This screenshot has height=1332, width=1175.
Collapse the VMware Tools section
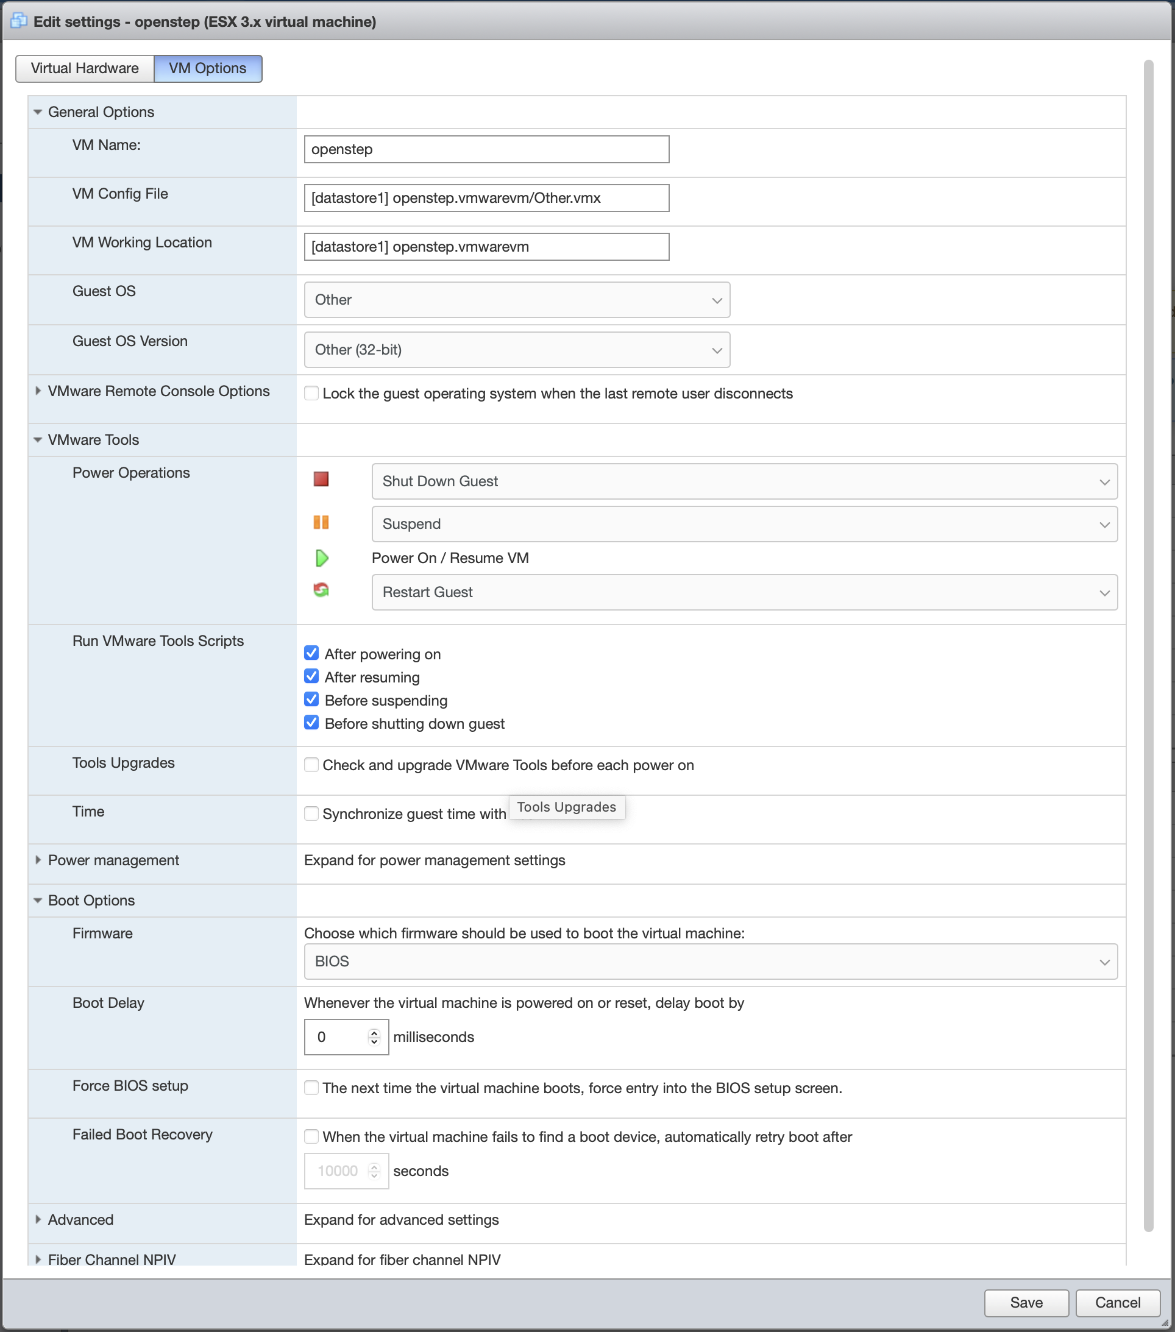point(38,440)
